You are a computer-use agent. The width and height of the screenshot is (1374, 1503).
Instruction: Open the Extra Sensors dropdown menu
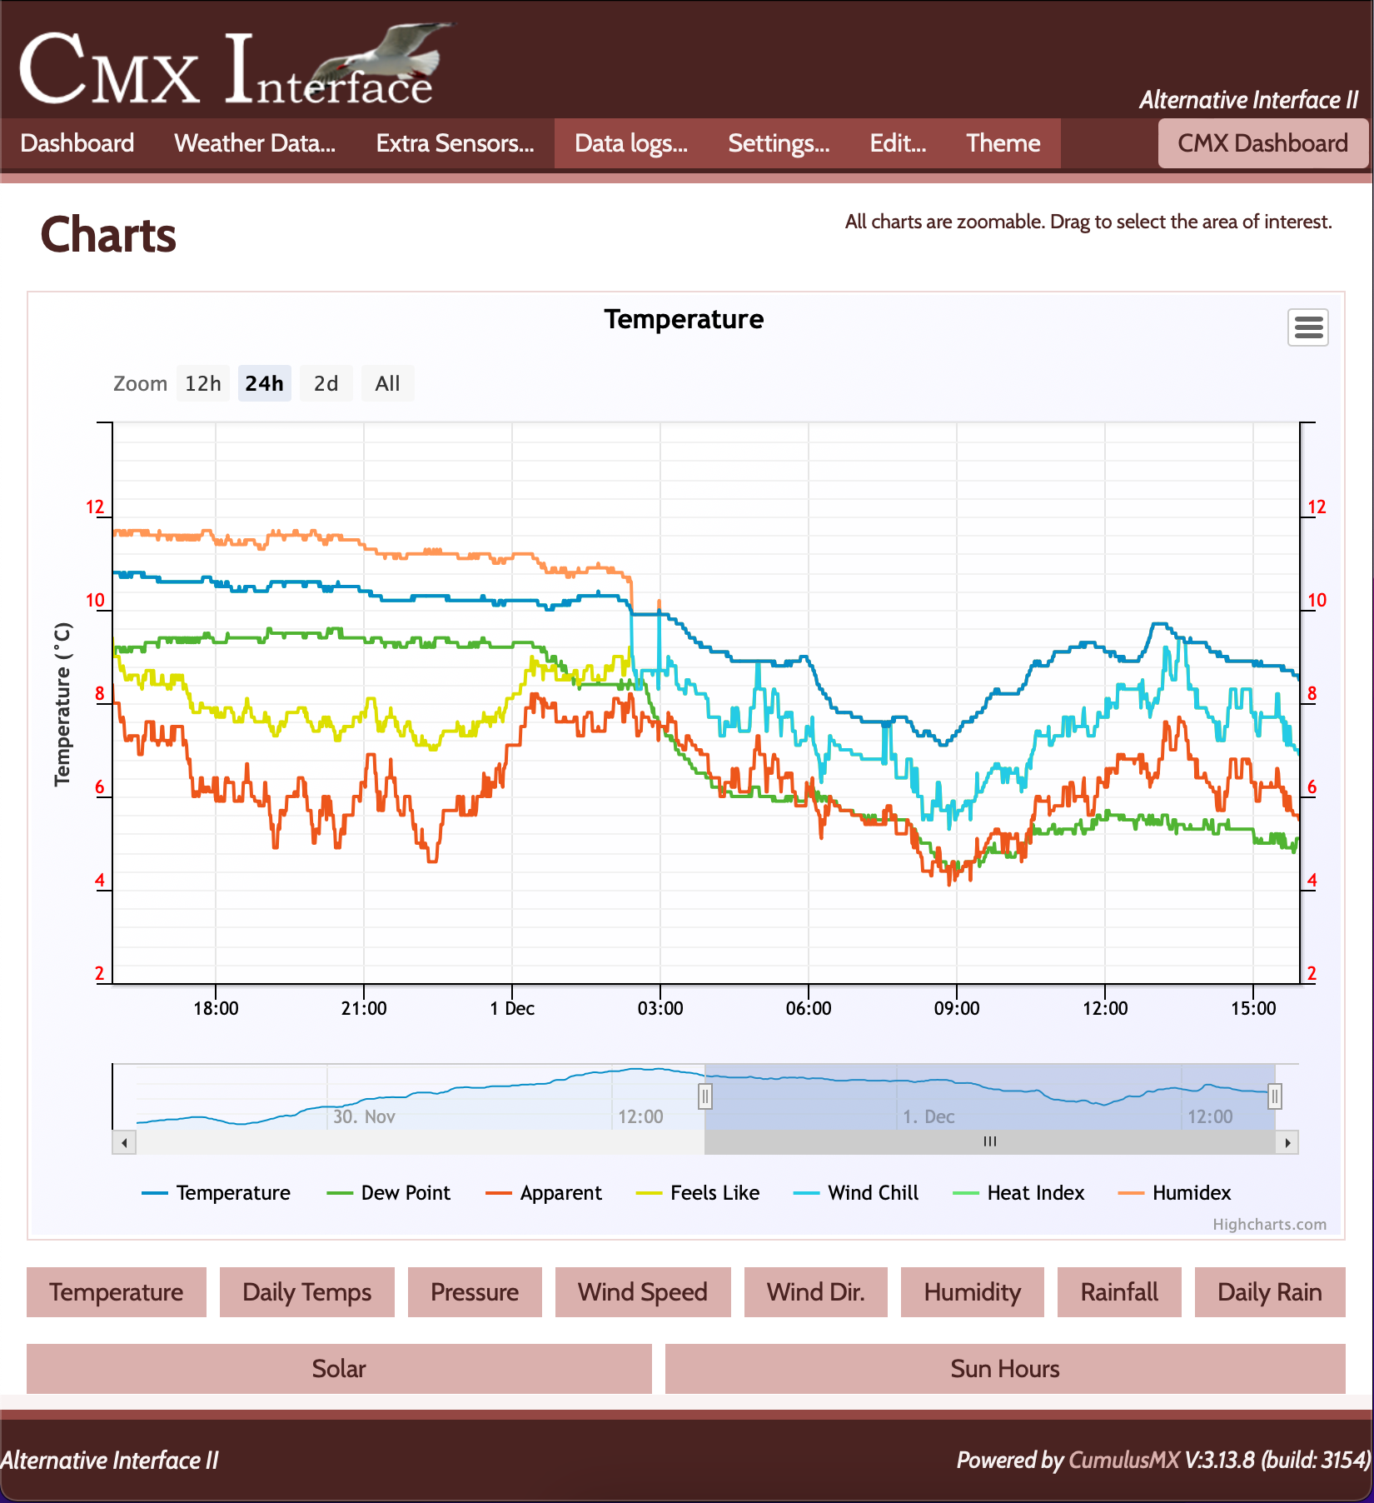point(455,143)
